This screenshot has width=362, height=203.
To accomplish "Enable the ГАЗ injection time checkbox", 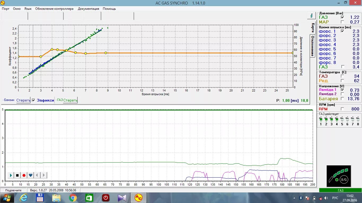I will point(342,67).
